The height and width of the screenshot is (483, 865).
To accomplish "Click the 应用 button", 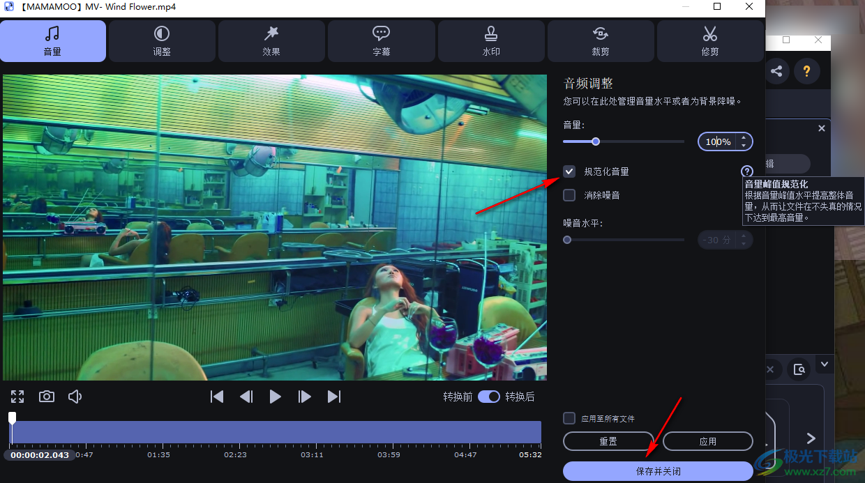I will click(708, 441).
